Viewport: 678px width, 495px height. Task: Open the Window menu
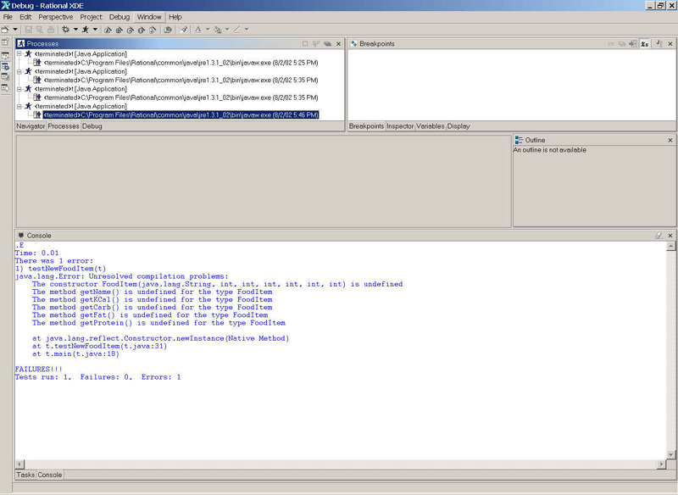pos(149,17)
